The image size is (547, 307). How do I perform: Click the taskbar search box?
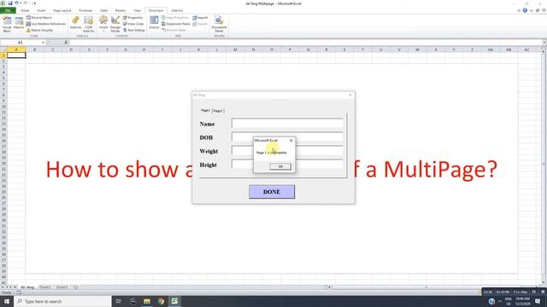tap(62, 301)
